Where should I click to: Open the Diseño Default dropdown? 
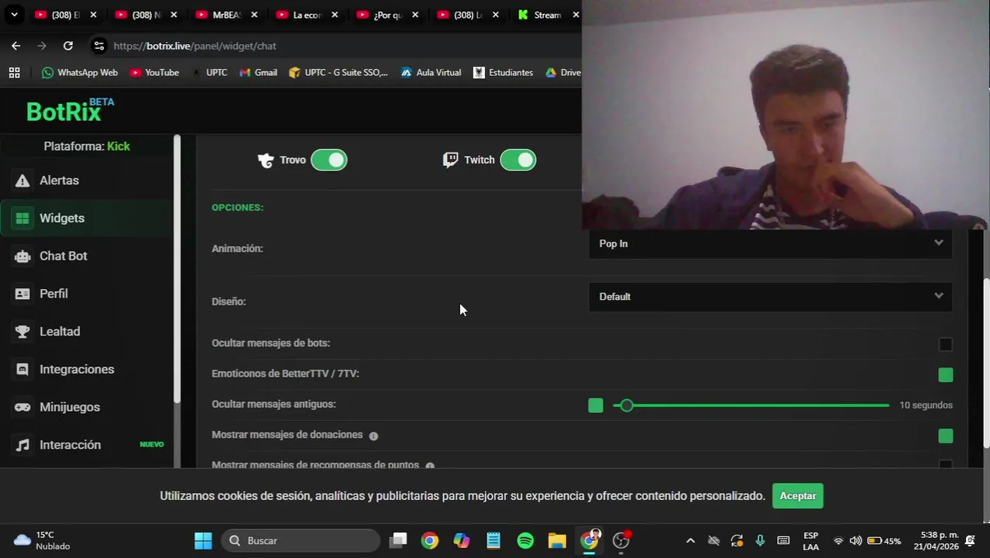point(771,297)
